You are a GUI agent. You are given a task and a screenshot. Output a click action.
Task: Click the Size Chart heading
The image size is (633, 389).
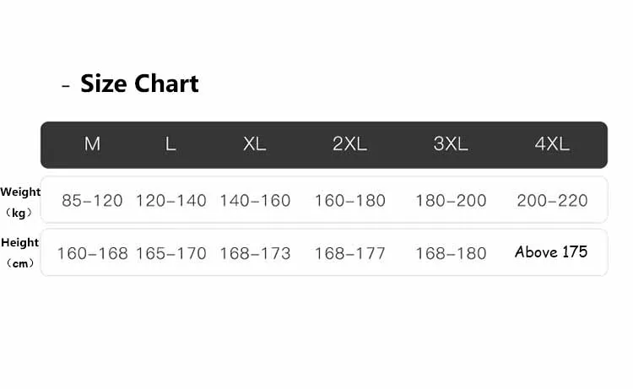pyautogui.click(x=139, y=84)
